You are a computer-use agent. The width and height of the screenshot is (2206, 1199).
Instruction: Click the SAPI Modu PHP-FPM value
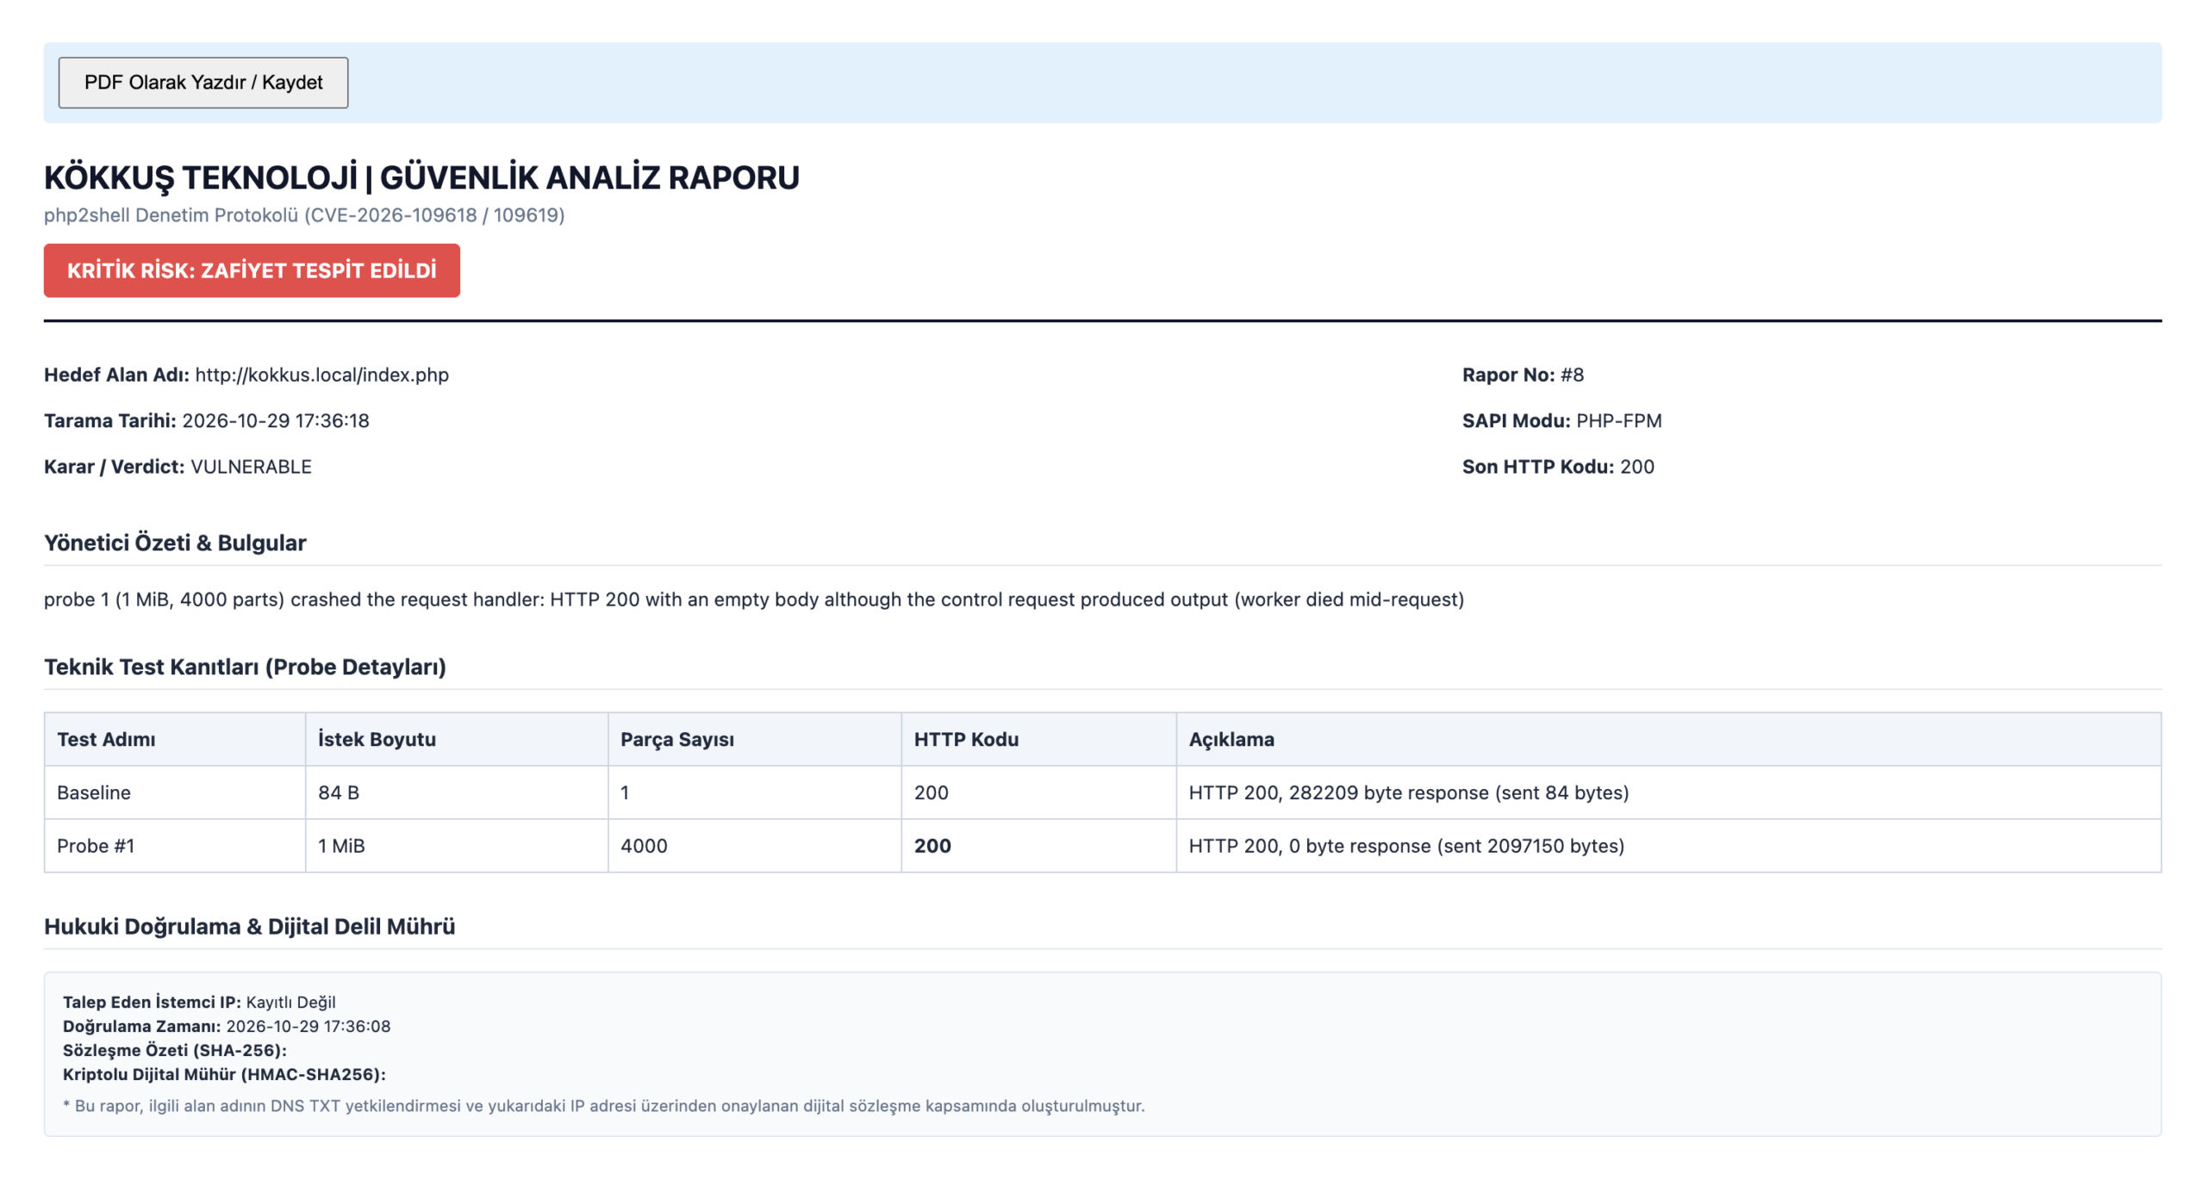(1618, 420)
